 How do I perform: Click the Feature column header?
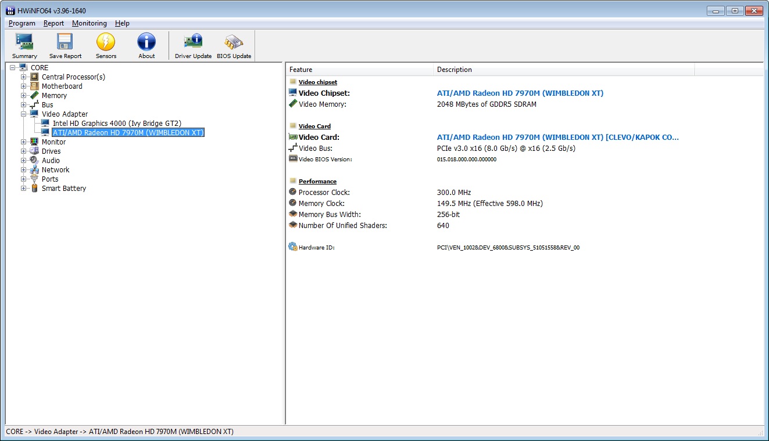301,70
